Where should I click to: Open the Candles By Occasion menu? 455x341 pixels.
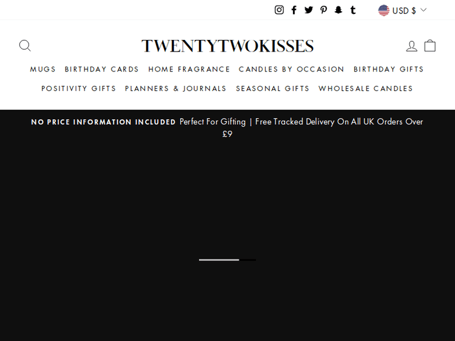(292, 69)
